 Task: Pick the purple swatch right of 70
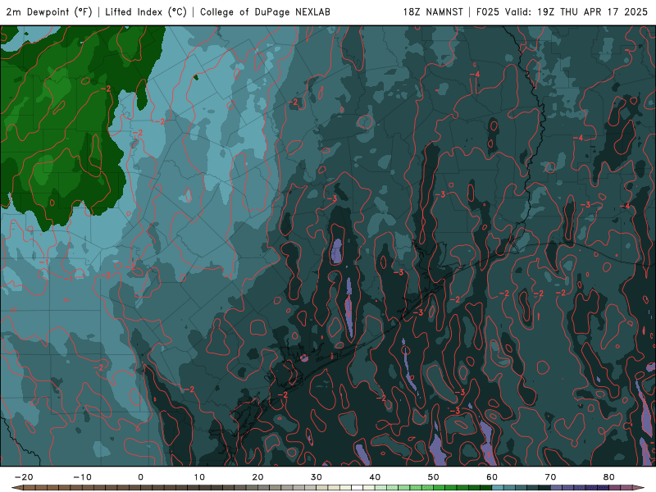click(556, 487)
